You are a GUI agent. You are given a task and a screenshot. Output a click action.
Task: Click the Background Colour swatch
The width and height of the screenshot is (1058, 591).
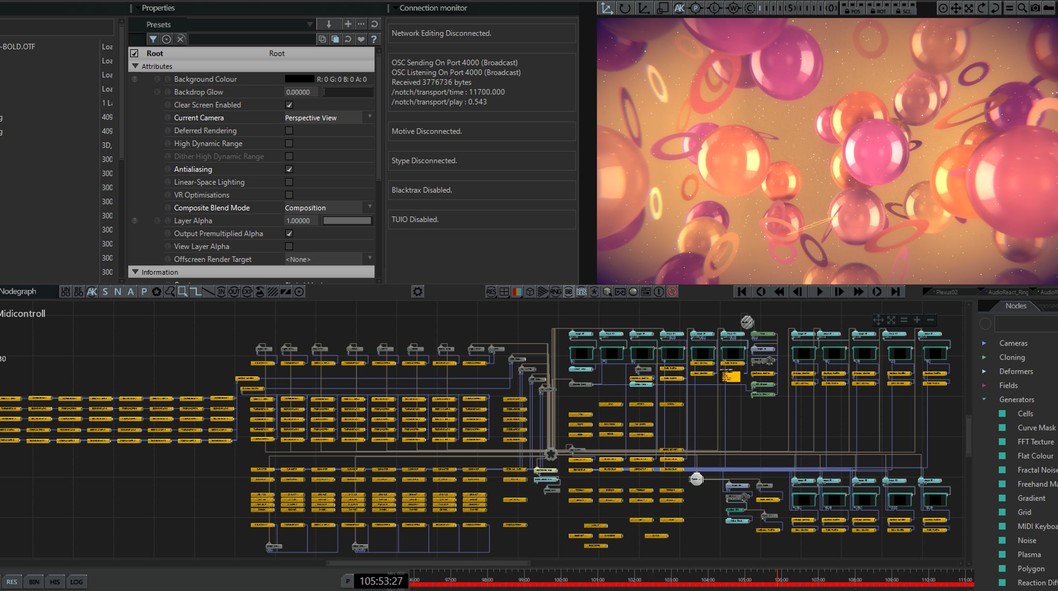[299, 79]
